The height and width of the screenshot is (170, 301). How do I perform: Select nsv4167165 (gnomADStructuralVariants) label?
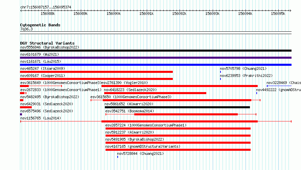click(143, 146)
